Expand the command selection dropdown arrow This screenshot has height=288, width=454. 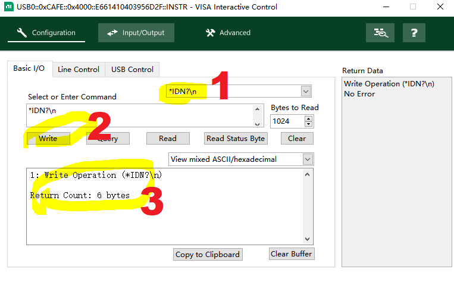[x=306, y=92]
